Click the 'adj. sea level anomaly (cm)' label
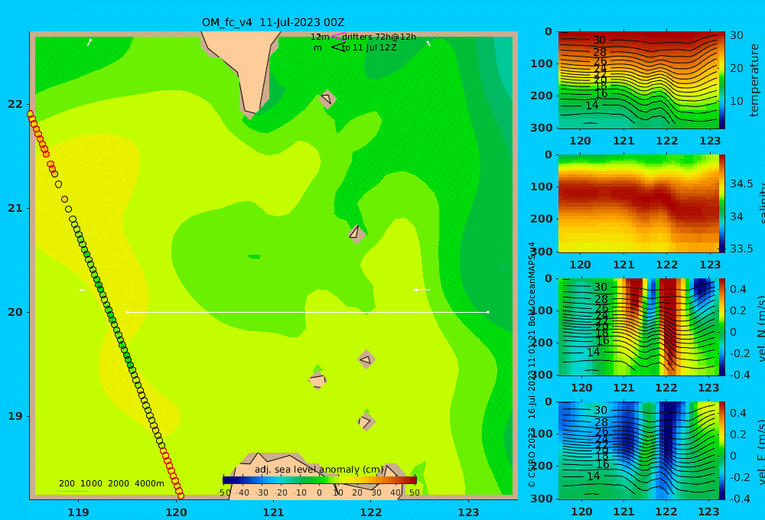This screenshot has width=765, height=520. point(319,470)
